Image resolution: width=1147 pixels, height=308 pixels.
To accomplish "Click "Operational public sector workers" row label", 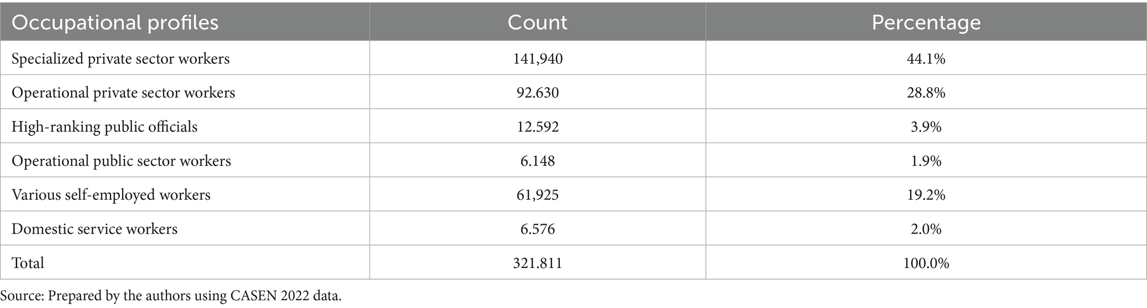I will (121, 161).
